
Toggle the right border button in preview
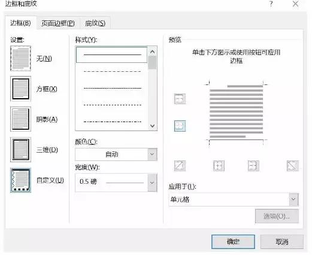click(x=253, y=166)
